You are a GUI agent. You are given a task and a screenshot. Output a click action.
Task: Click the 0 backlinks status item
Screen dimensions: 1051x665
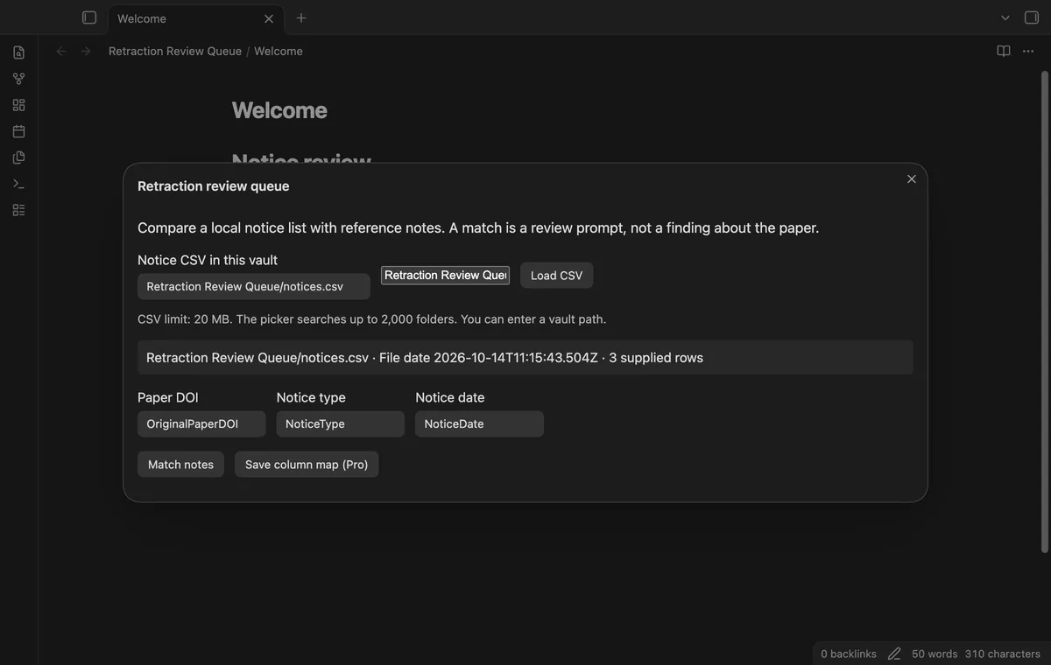tap(849, 654)
